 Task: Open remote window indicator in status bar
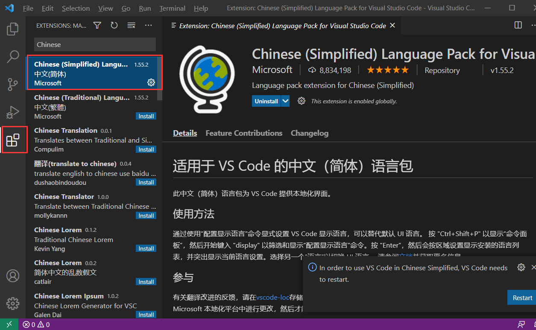9,324
